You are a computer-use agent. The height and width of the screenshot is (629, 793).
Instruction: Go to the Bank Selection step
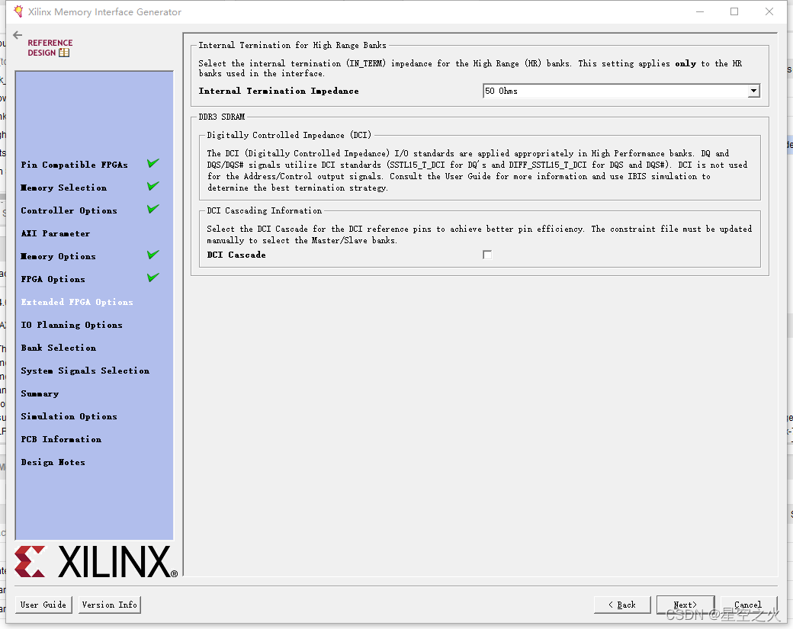tap(59, 348)
